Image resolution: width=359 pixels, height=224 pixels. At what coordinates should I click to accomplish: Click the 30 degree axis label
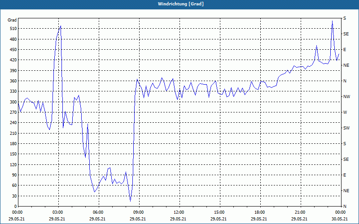click(14, 196)
